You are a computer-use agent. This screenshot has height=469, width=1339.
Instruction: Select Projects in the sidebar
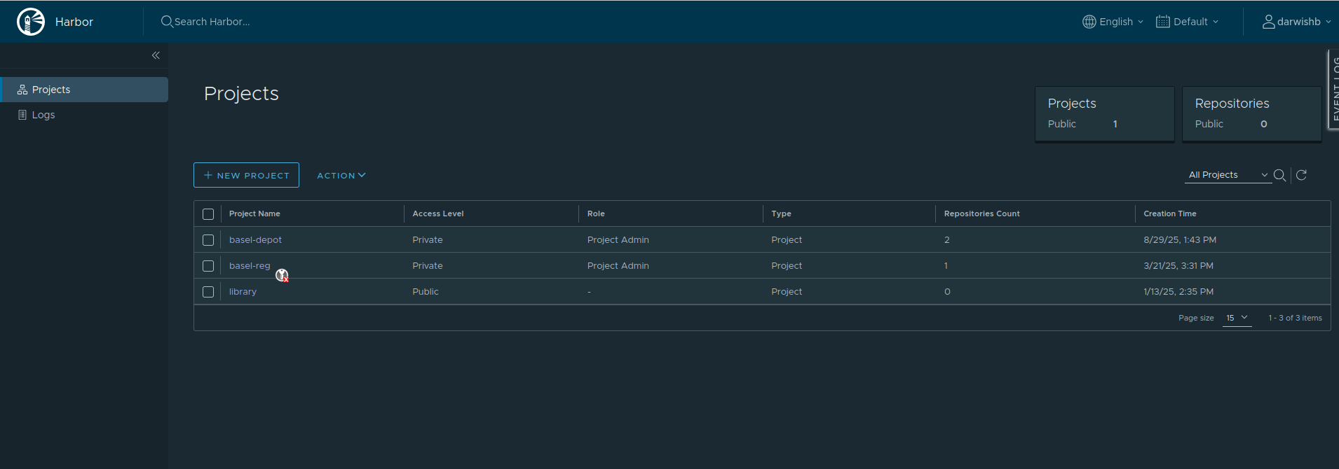click(x=51, y=90)
